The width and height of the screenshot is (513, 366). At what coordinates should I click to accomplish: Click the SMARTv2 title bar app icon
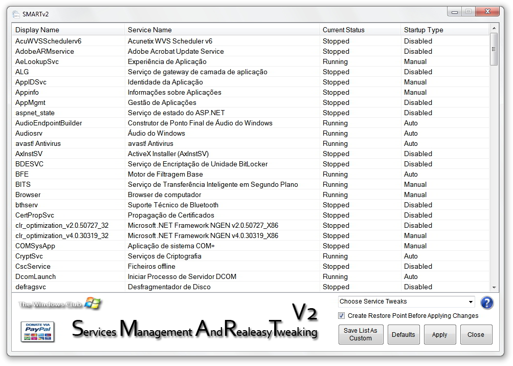click(16, 14)
